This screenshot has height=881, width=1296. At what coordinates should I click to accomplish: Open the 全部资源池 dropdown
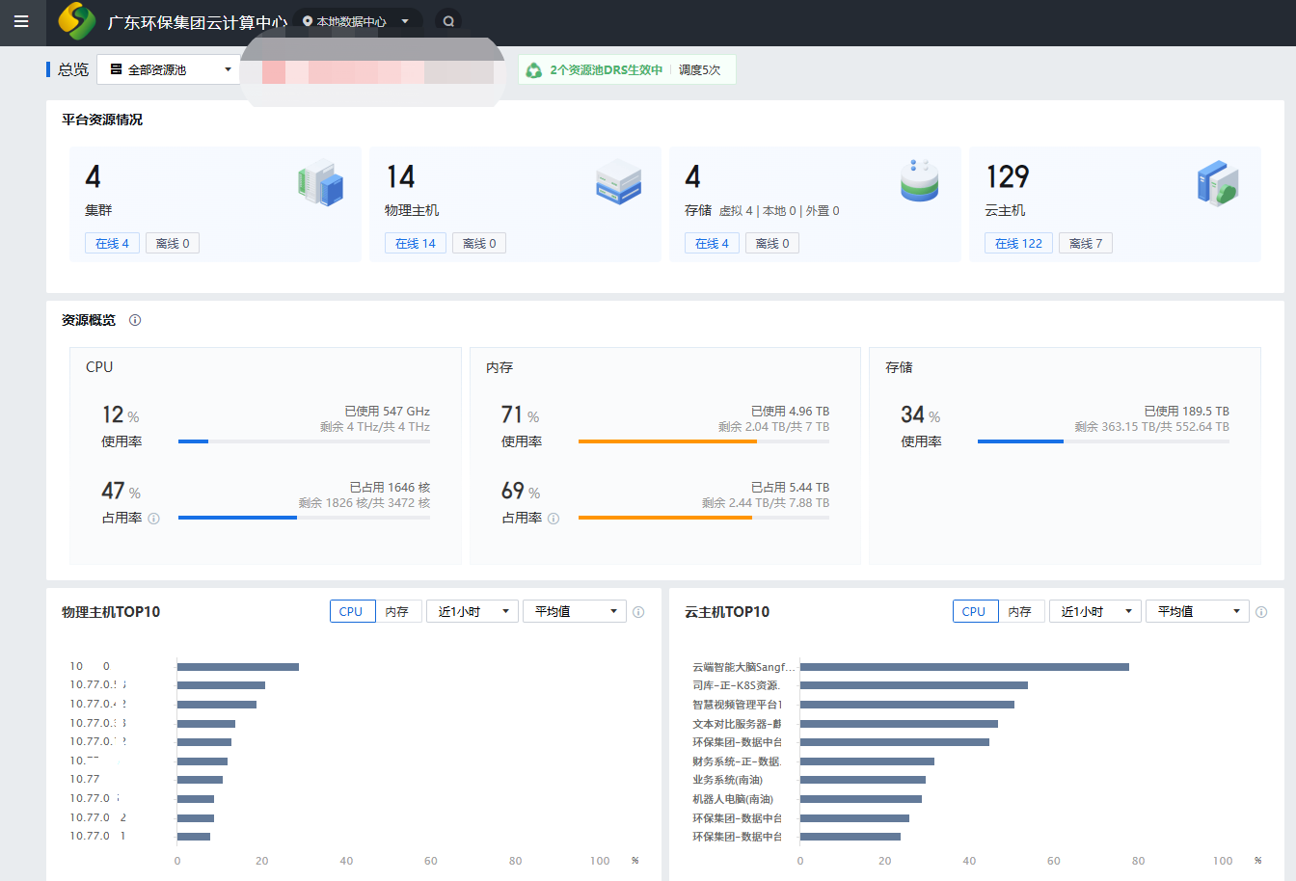170,69
